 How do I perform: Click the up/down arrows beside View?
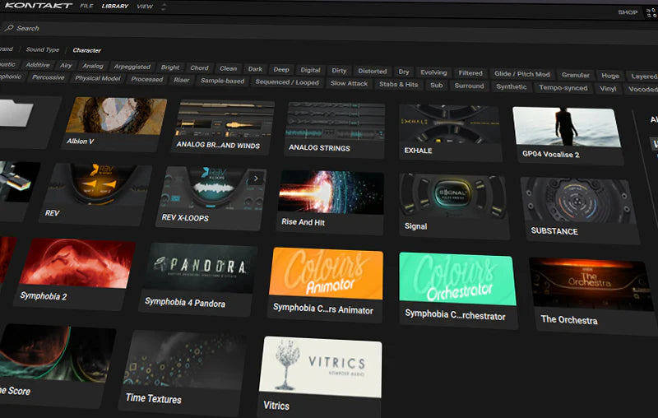(163, 7)
